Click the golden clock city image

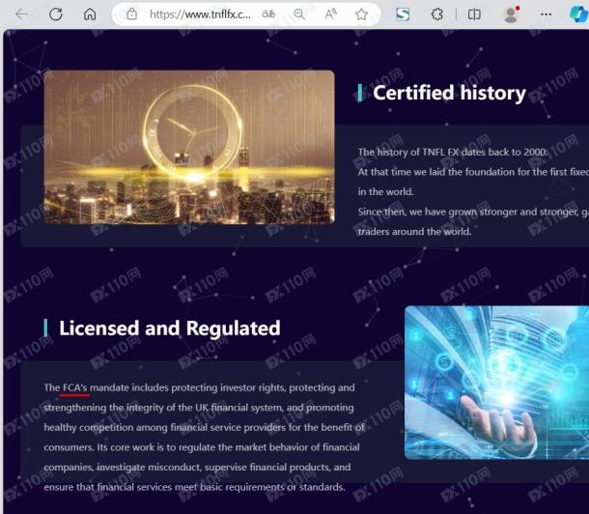tap(189, 147)
